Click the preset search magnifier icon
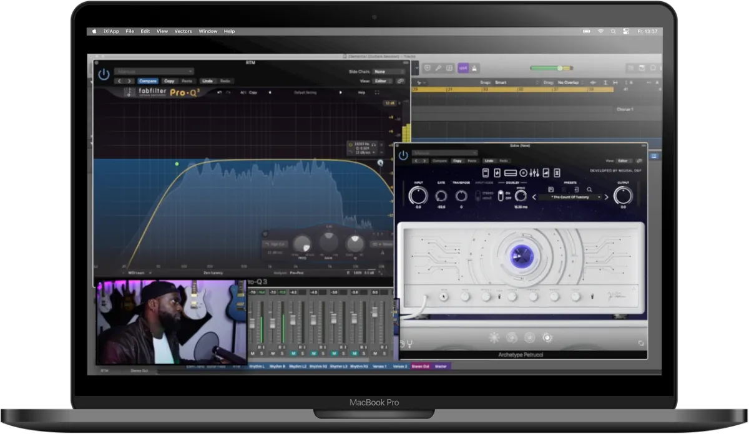Screen dimensions: 749x444 point(589,189)
